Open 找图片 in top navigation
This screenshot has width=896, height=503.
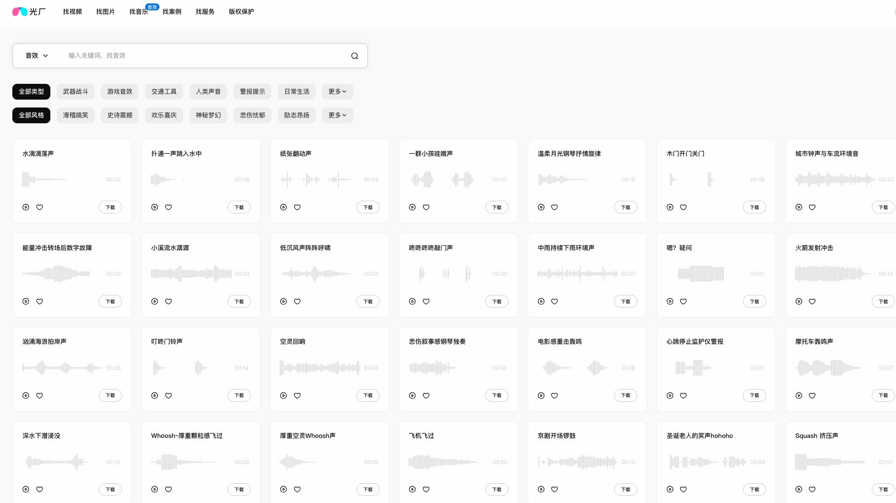point(106,11)
